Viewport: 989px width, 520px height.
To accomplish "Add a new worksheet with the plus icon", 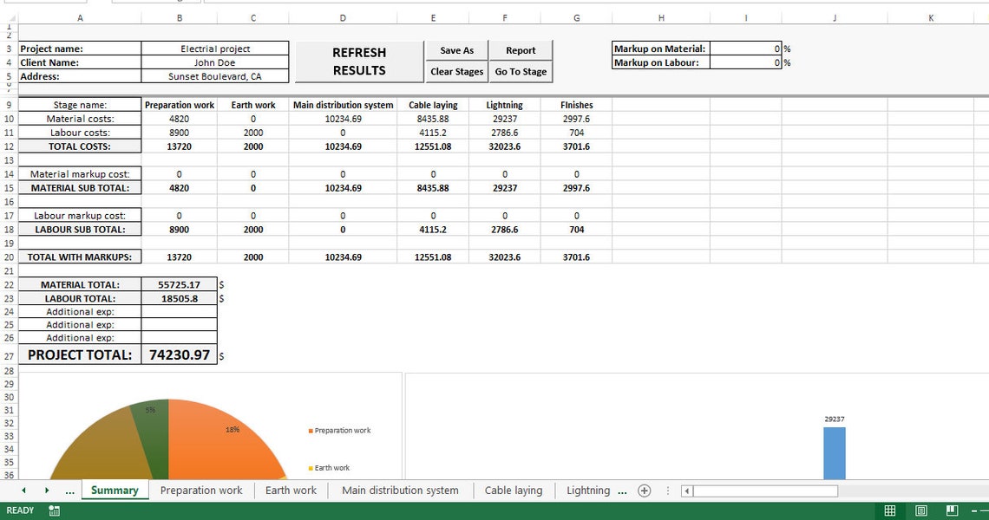I will (x=645, y=490).
